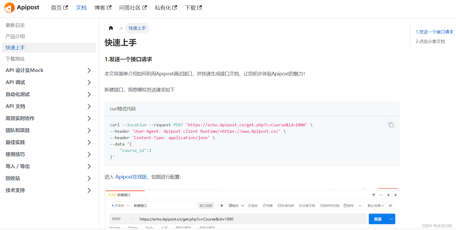Image resolution: width=456 pixels, height=230 pixels.
Task: Expand the 高效实时协作 category chevron
Action: tap(89, 118)
